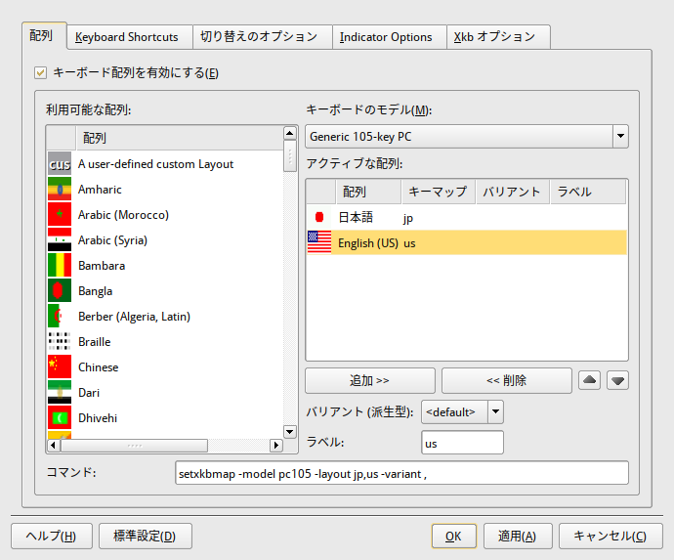Click the キャンセル(C) button
Viewport: 674px width, 560px height.
tap(611, 537)
